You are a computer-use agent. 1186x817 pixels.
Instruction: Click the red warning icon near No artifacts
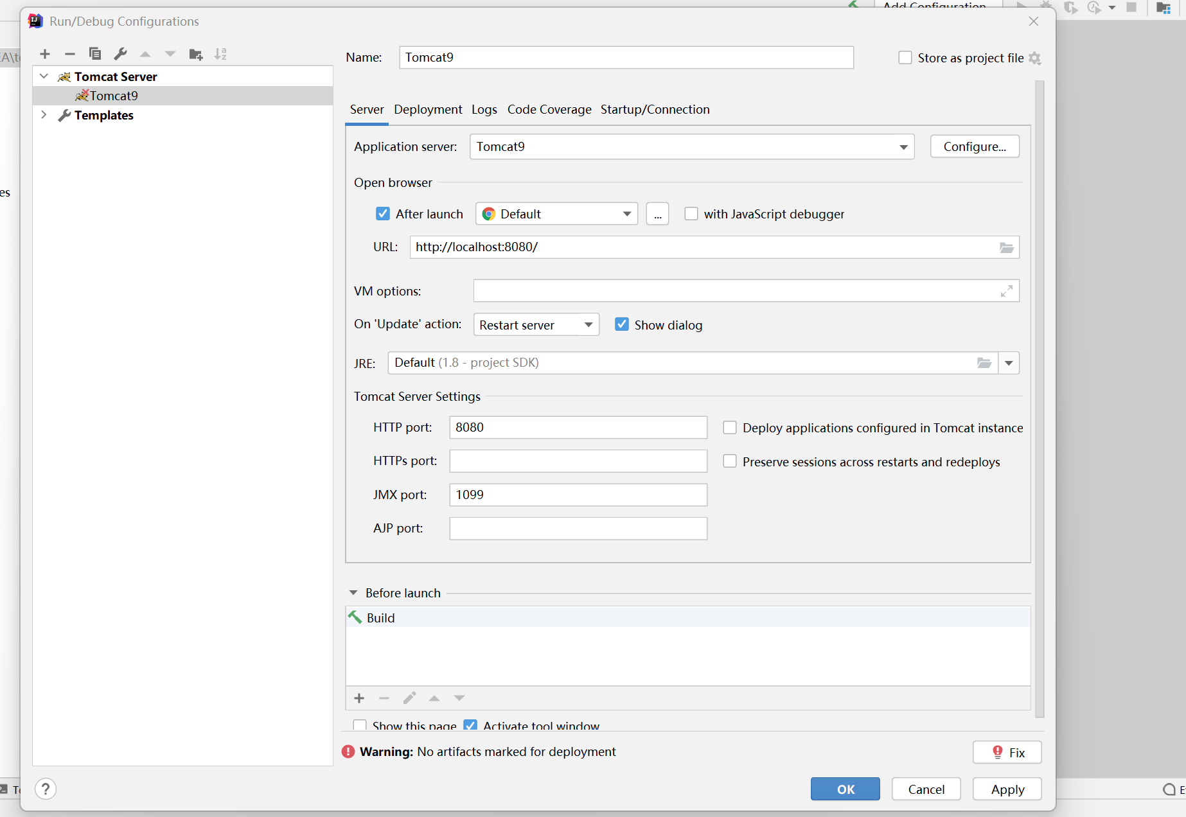pyautogui.click(x=348, y=751)
